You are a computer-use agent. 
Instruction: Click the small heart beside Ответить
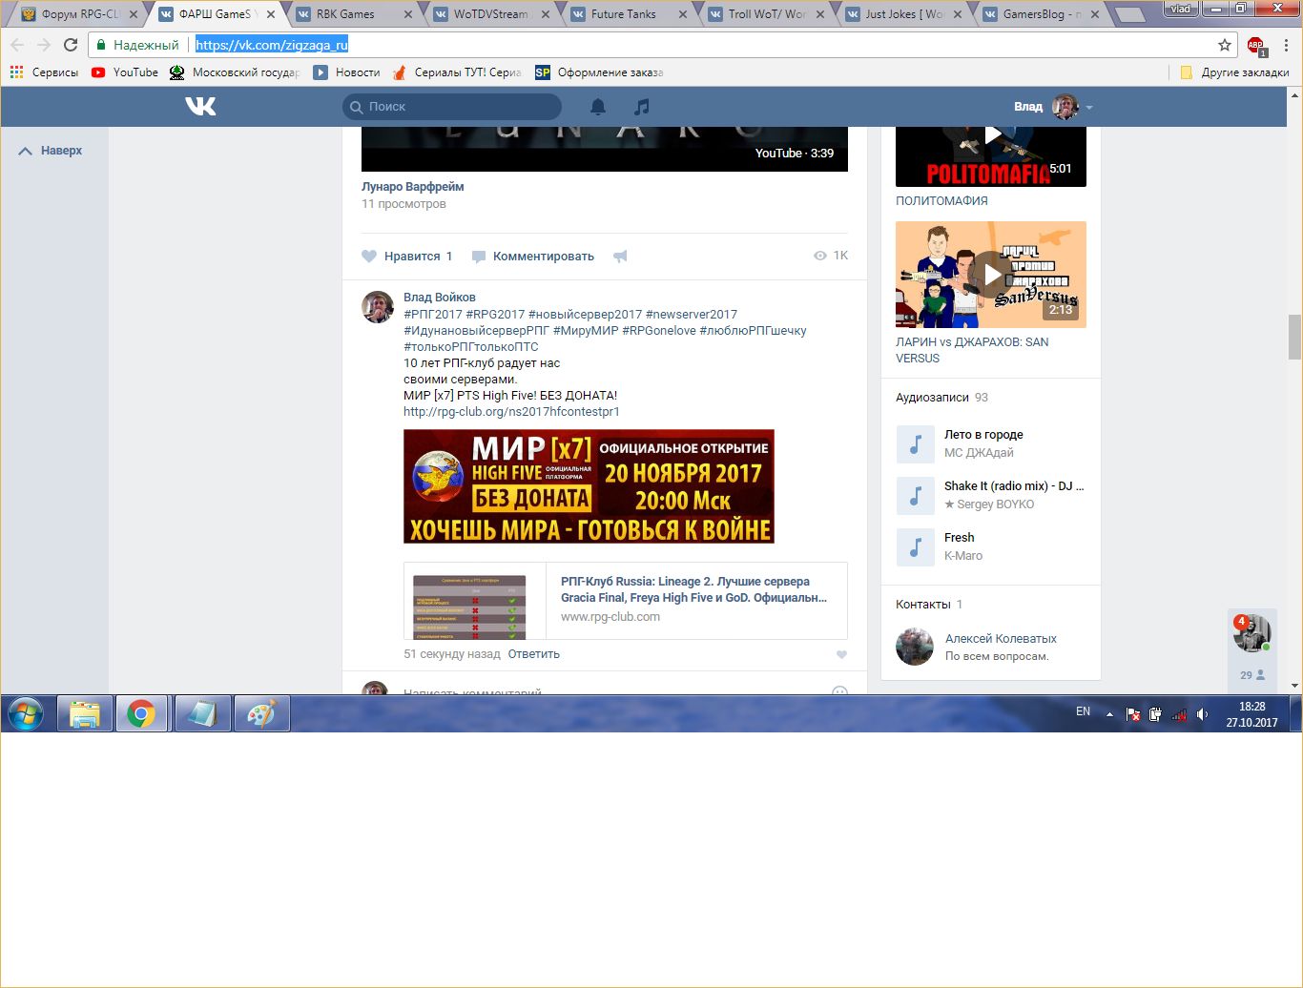coord(841,654)
